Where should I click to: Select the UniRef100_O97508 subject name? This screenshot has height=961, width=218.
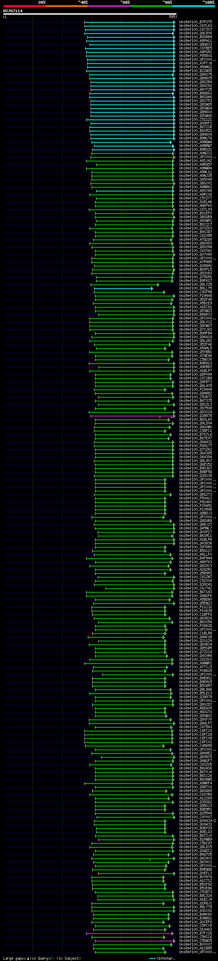(x=196, y=408)
